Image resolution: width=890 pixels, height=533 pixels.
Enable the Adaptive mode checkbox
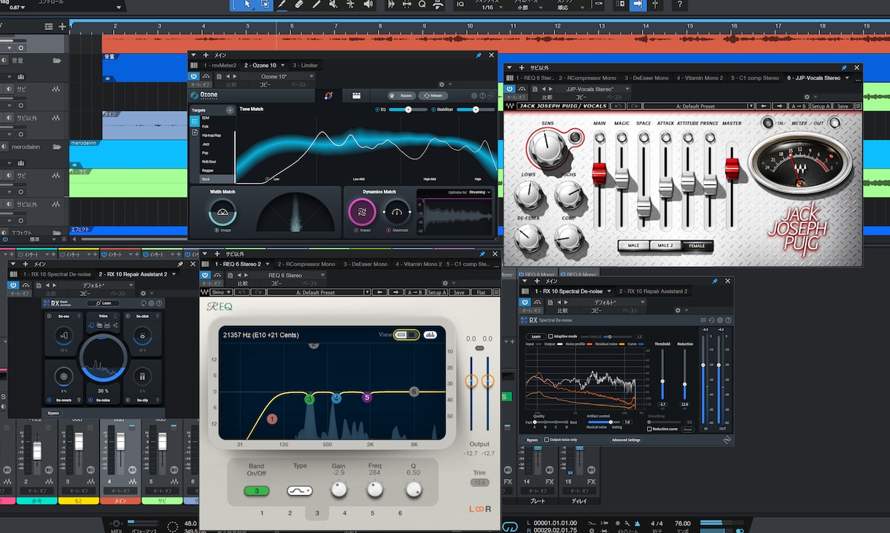coord(551,336)
